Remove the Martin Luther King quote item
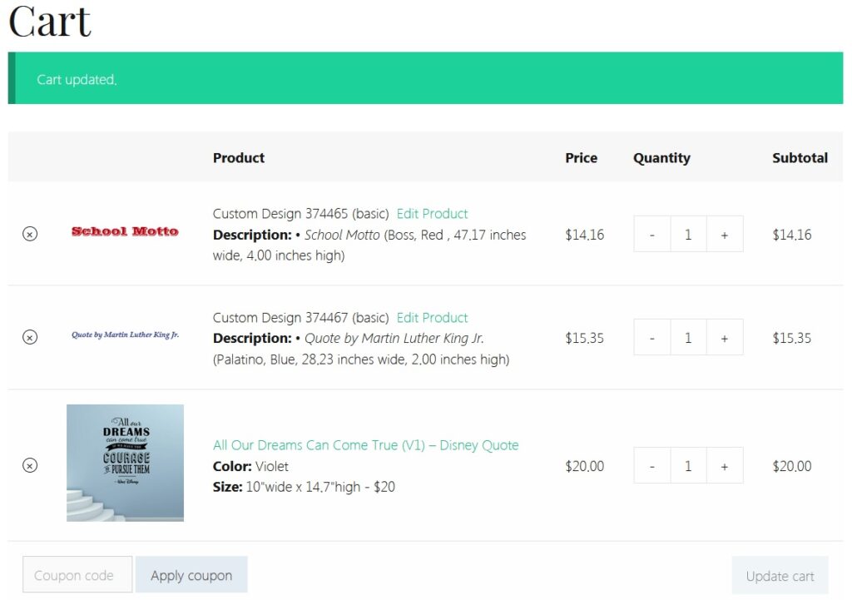The image size is (852, 600). coord(30,337)
